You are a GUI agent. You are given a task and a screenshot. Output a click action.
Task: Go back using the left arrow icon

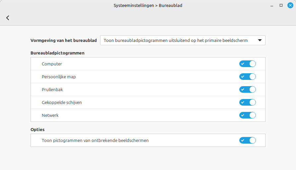8,18
